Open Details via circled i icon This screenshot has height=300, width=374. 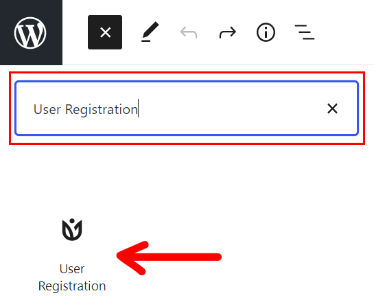[x=266, y=32]
